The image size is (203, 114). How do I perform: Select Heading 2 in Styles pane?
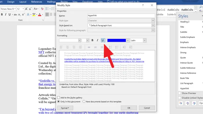185,22
